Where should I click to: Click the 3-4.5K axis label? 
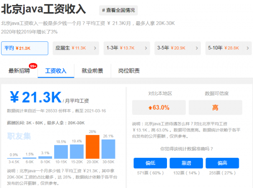click(14, 162)
